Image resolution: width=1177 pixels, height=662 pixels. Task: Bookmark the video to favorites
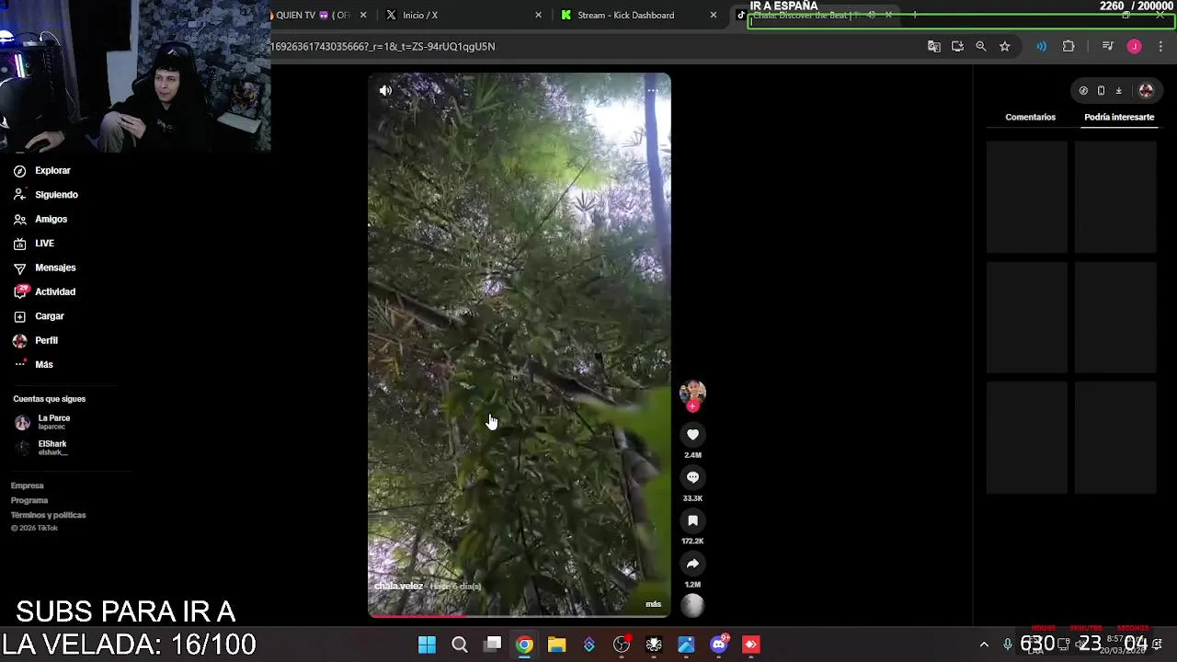pyautogui.click(x=692, y=520)
